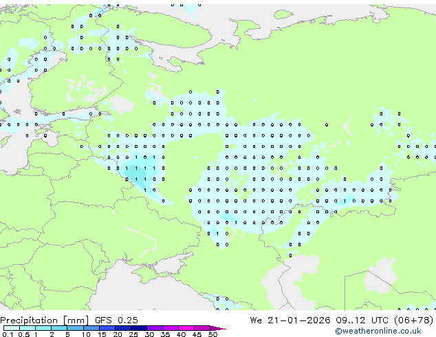Click the 0.5–1 mm legend color swatch
Image resolution: width=436 pixels, height=337 pixels.
click(28, 328)
